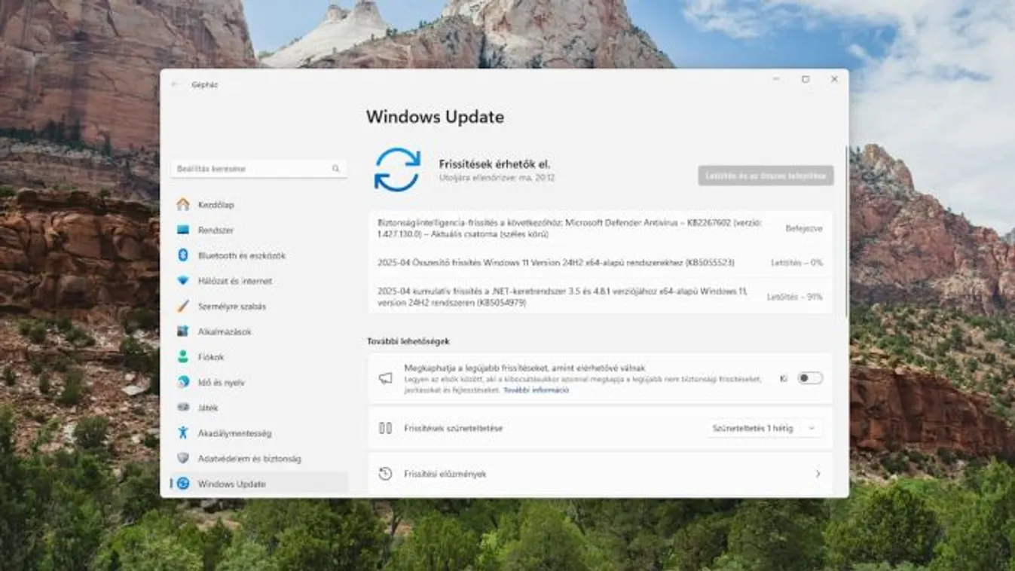
Task: Open the Akadálymentesség settings page
Action: 258,433
